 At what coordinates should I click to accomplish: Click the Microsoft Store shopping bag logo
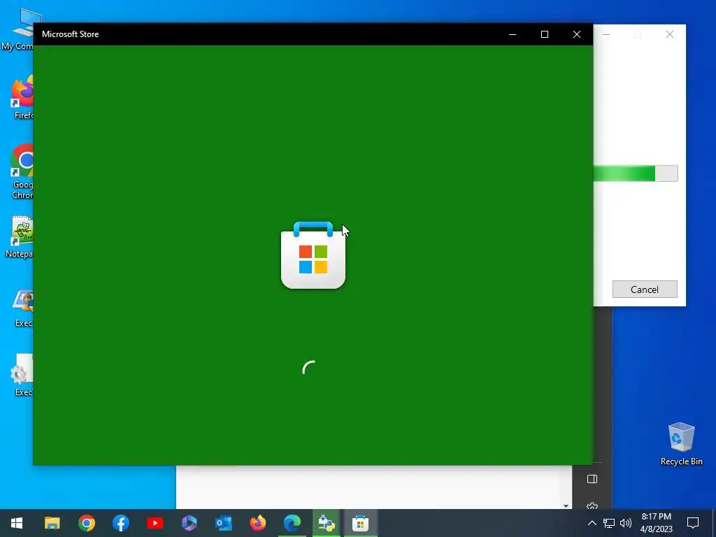[313, 255]
